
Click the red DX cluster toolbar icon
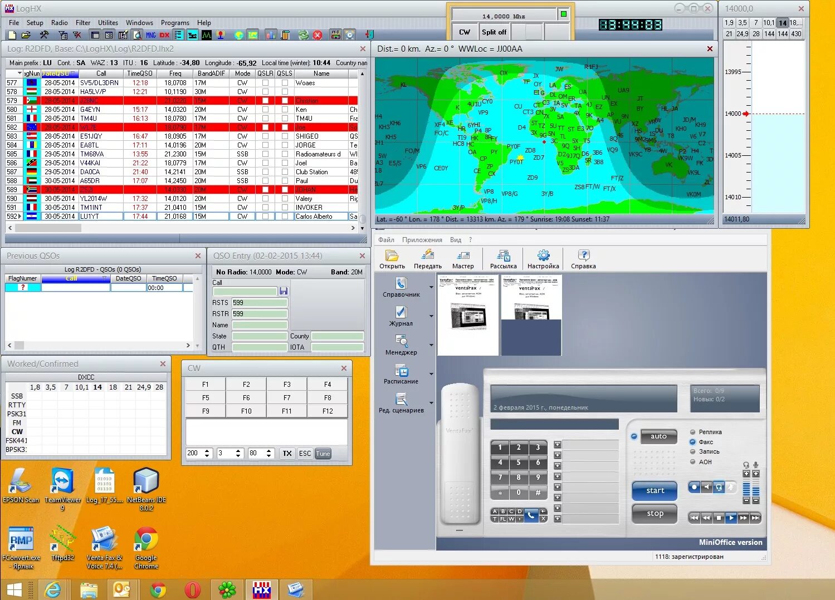[x=165, y=35]
